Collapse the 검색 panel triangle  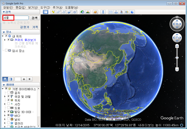click(4, 12)
